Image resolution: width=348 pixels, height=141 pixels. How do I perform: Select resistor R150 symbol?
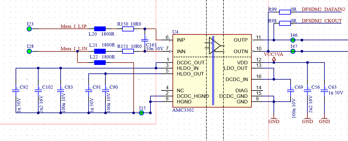coord(128,29)
